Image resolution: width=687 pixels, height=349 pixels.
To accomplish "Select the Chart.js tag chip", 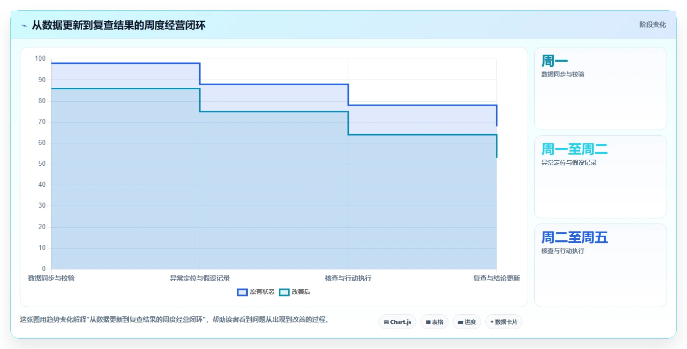I will (x=397, y=322).
